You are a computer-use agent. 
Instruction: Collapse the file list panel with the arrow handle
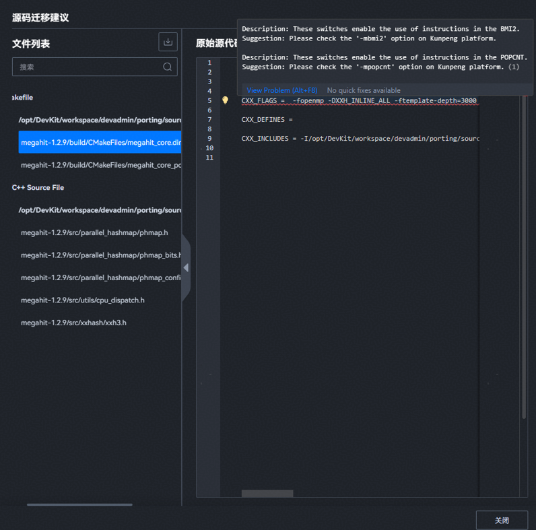[x=186, y=267]
